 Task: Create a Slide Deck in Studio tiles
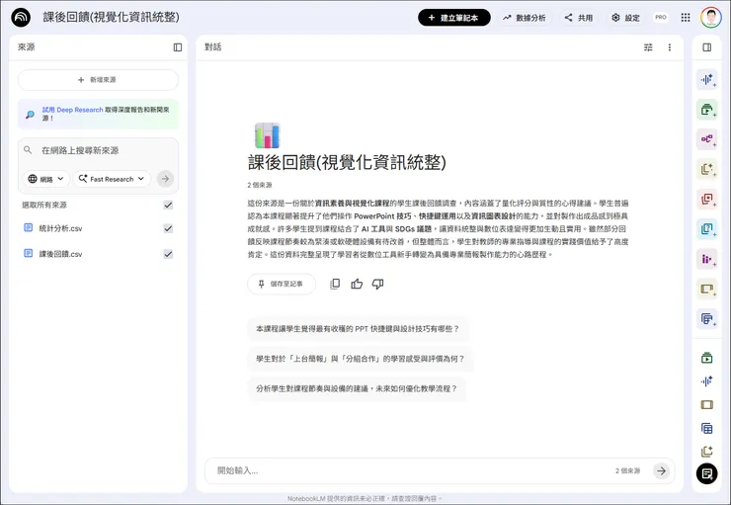tap(706, 290)
